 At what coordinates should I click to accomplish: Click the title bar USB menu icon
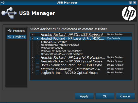3,3
